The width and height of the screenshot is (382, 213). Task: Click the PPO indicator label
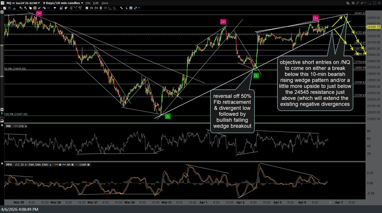[9, 165]
